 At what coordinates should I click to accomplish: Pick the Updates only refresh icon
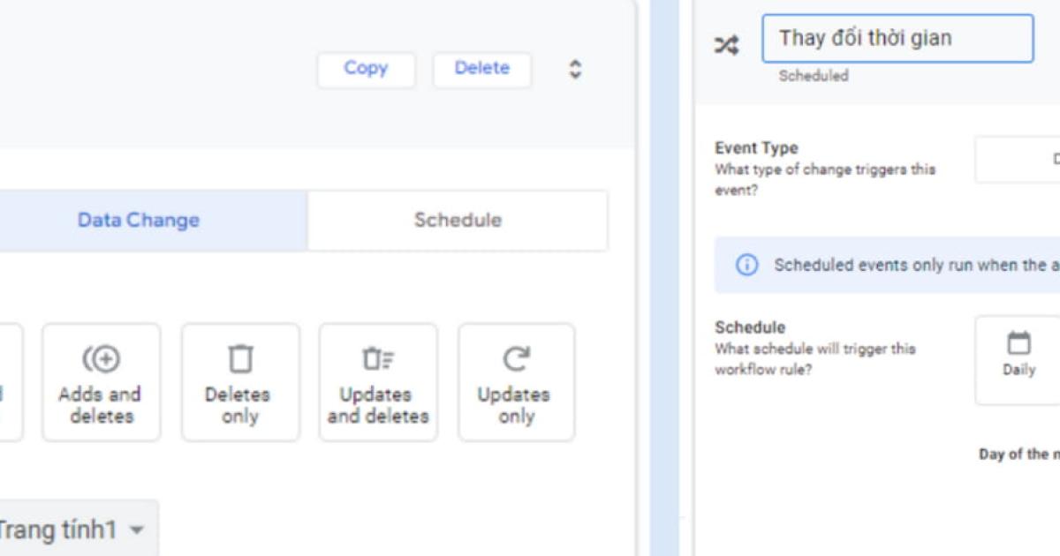pos(516,360)
